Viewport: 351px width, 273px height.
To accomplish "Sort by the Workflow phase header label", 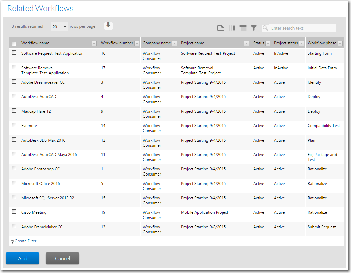I will click(x=322, y=43).
